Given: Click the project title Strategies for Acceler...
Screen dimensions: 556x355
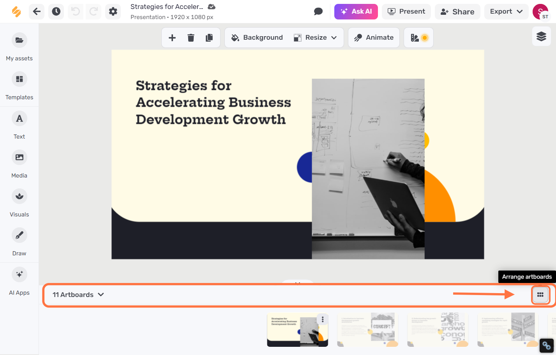Looking at the screenshot, I should pyautogui.click(x=167, y=7).
